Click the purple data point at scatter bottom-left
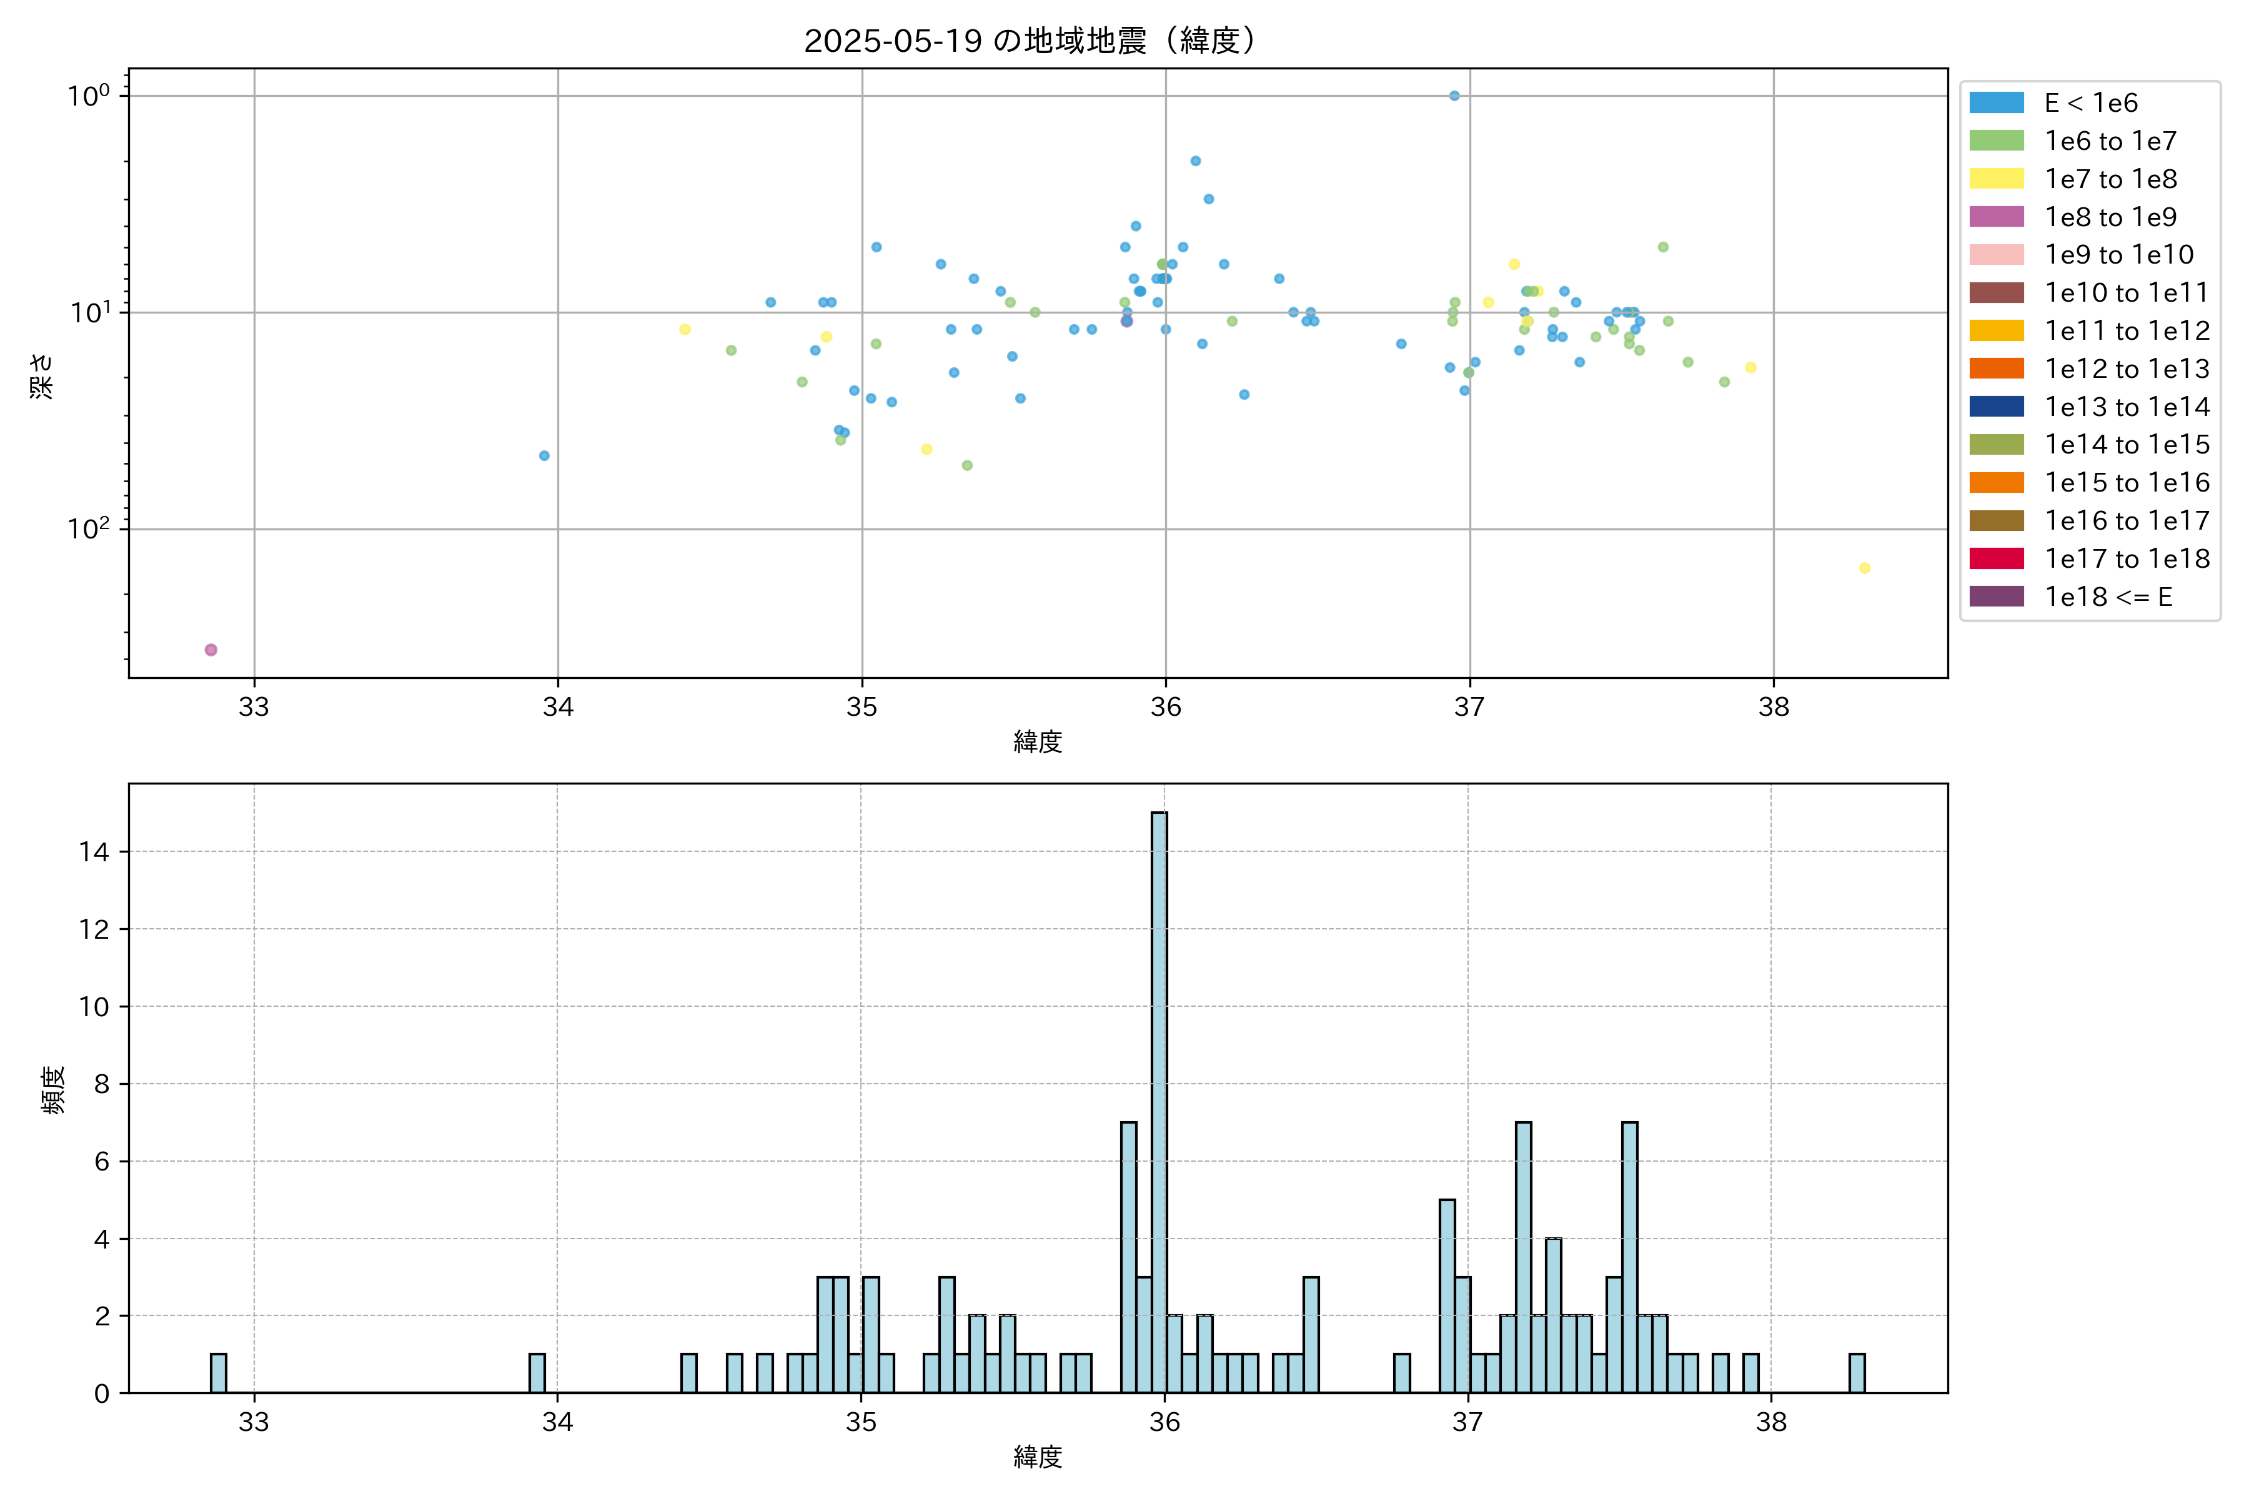 coord(211,650)
